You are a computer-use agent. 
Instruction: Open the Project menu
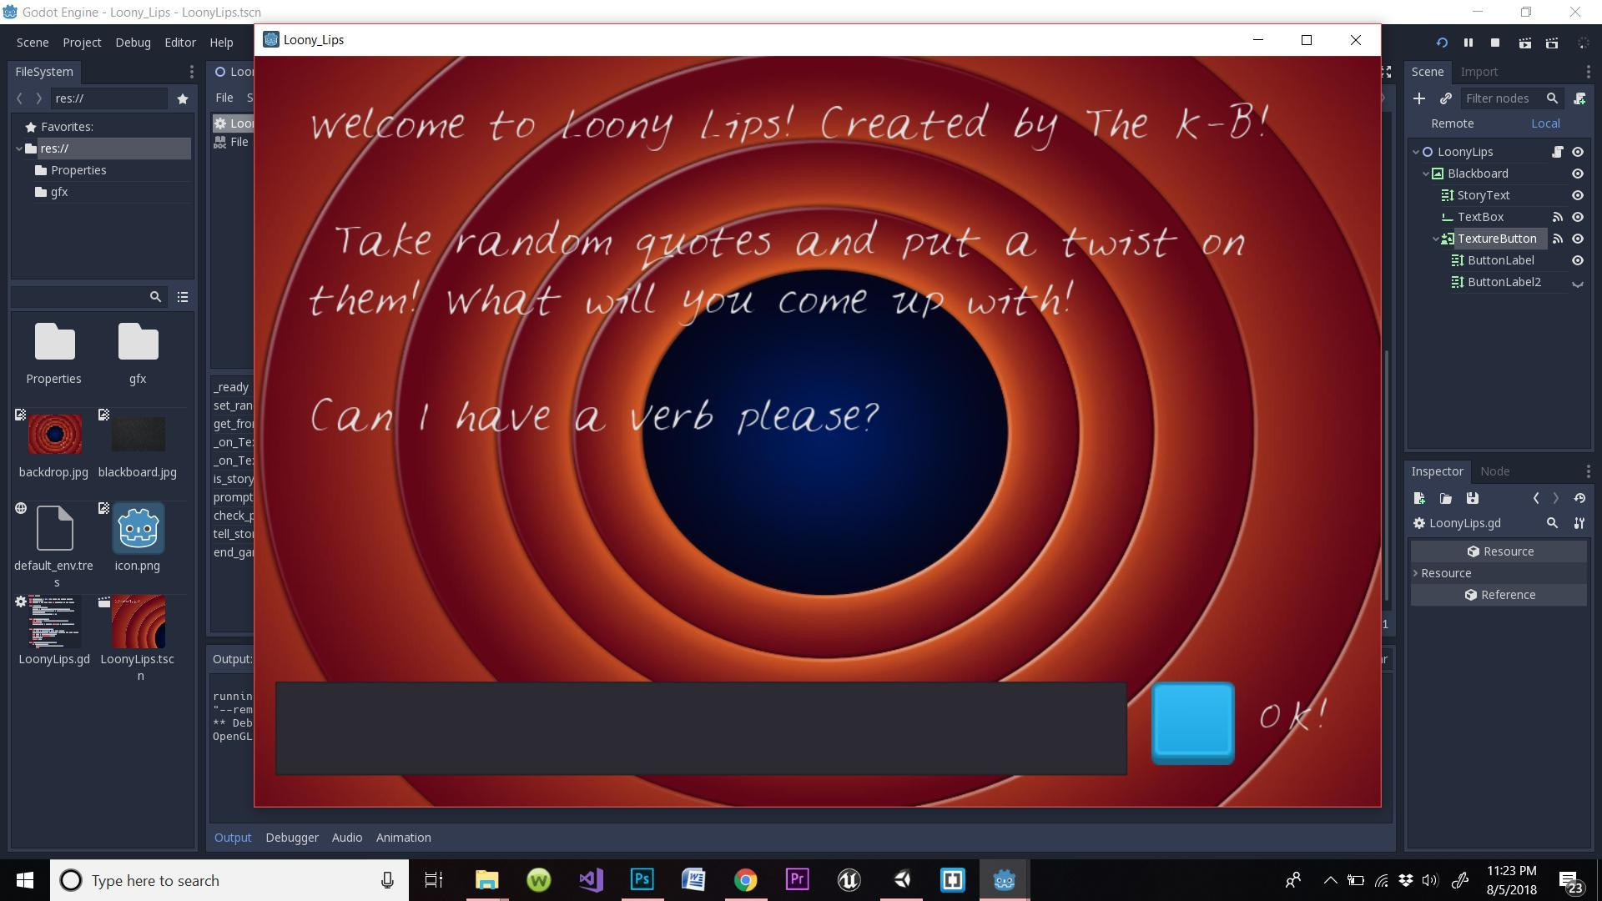pyautogui.click(x=82, y=43)
